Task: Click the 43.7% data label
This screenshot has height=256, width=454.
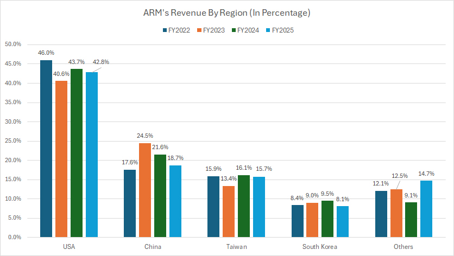Action: 77,62
